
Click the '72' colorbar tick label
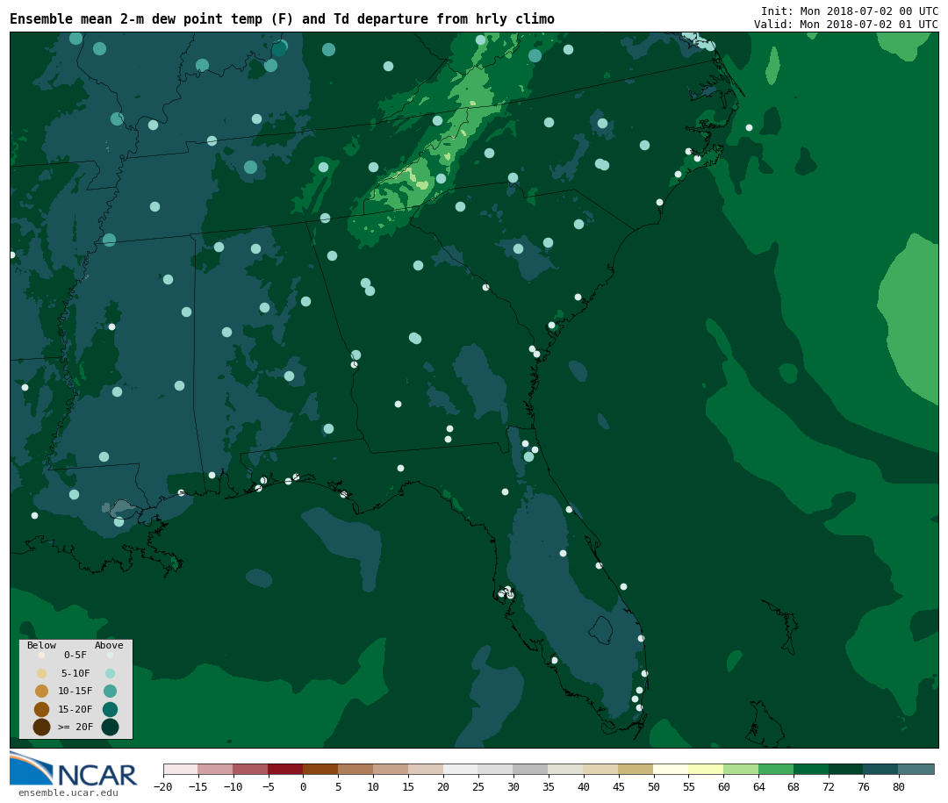(x=829, y=786)
